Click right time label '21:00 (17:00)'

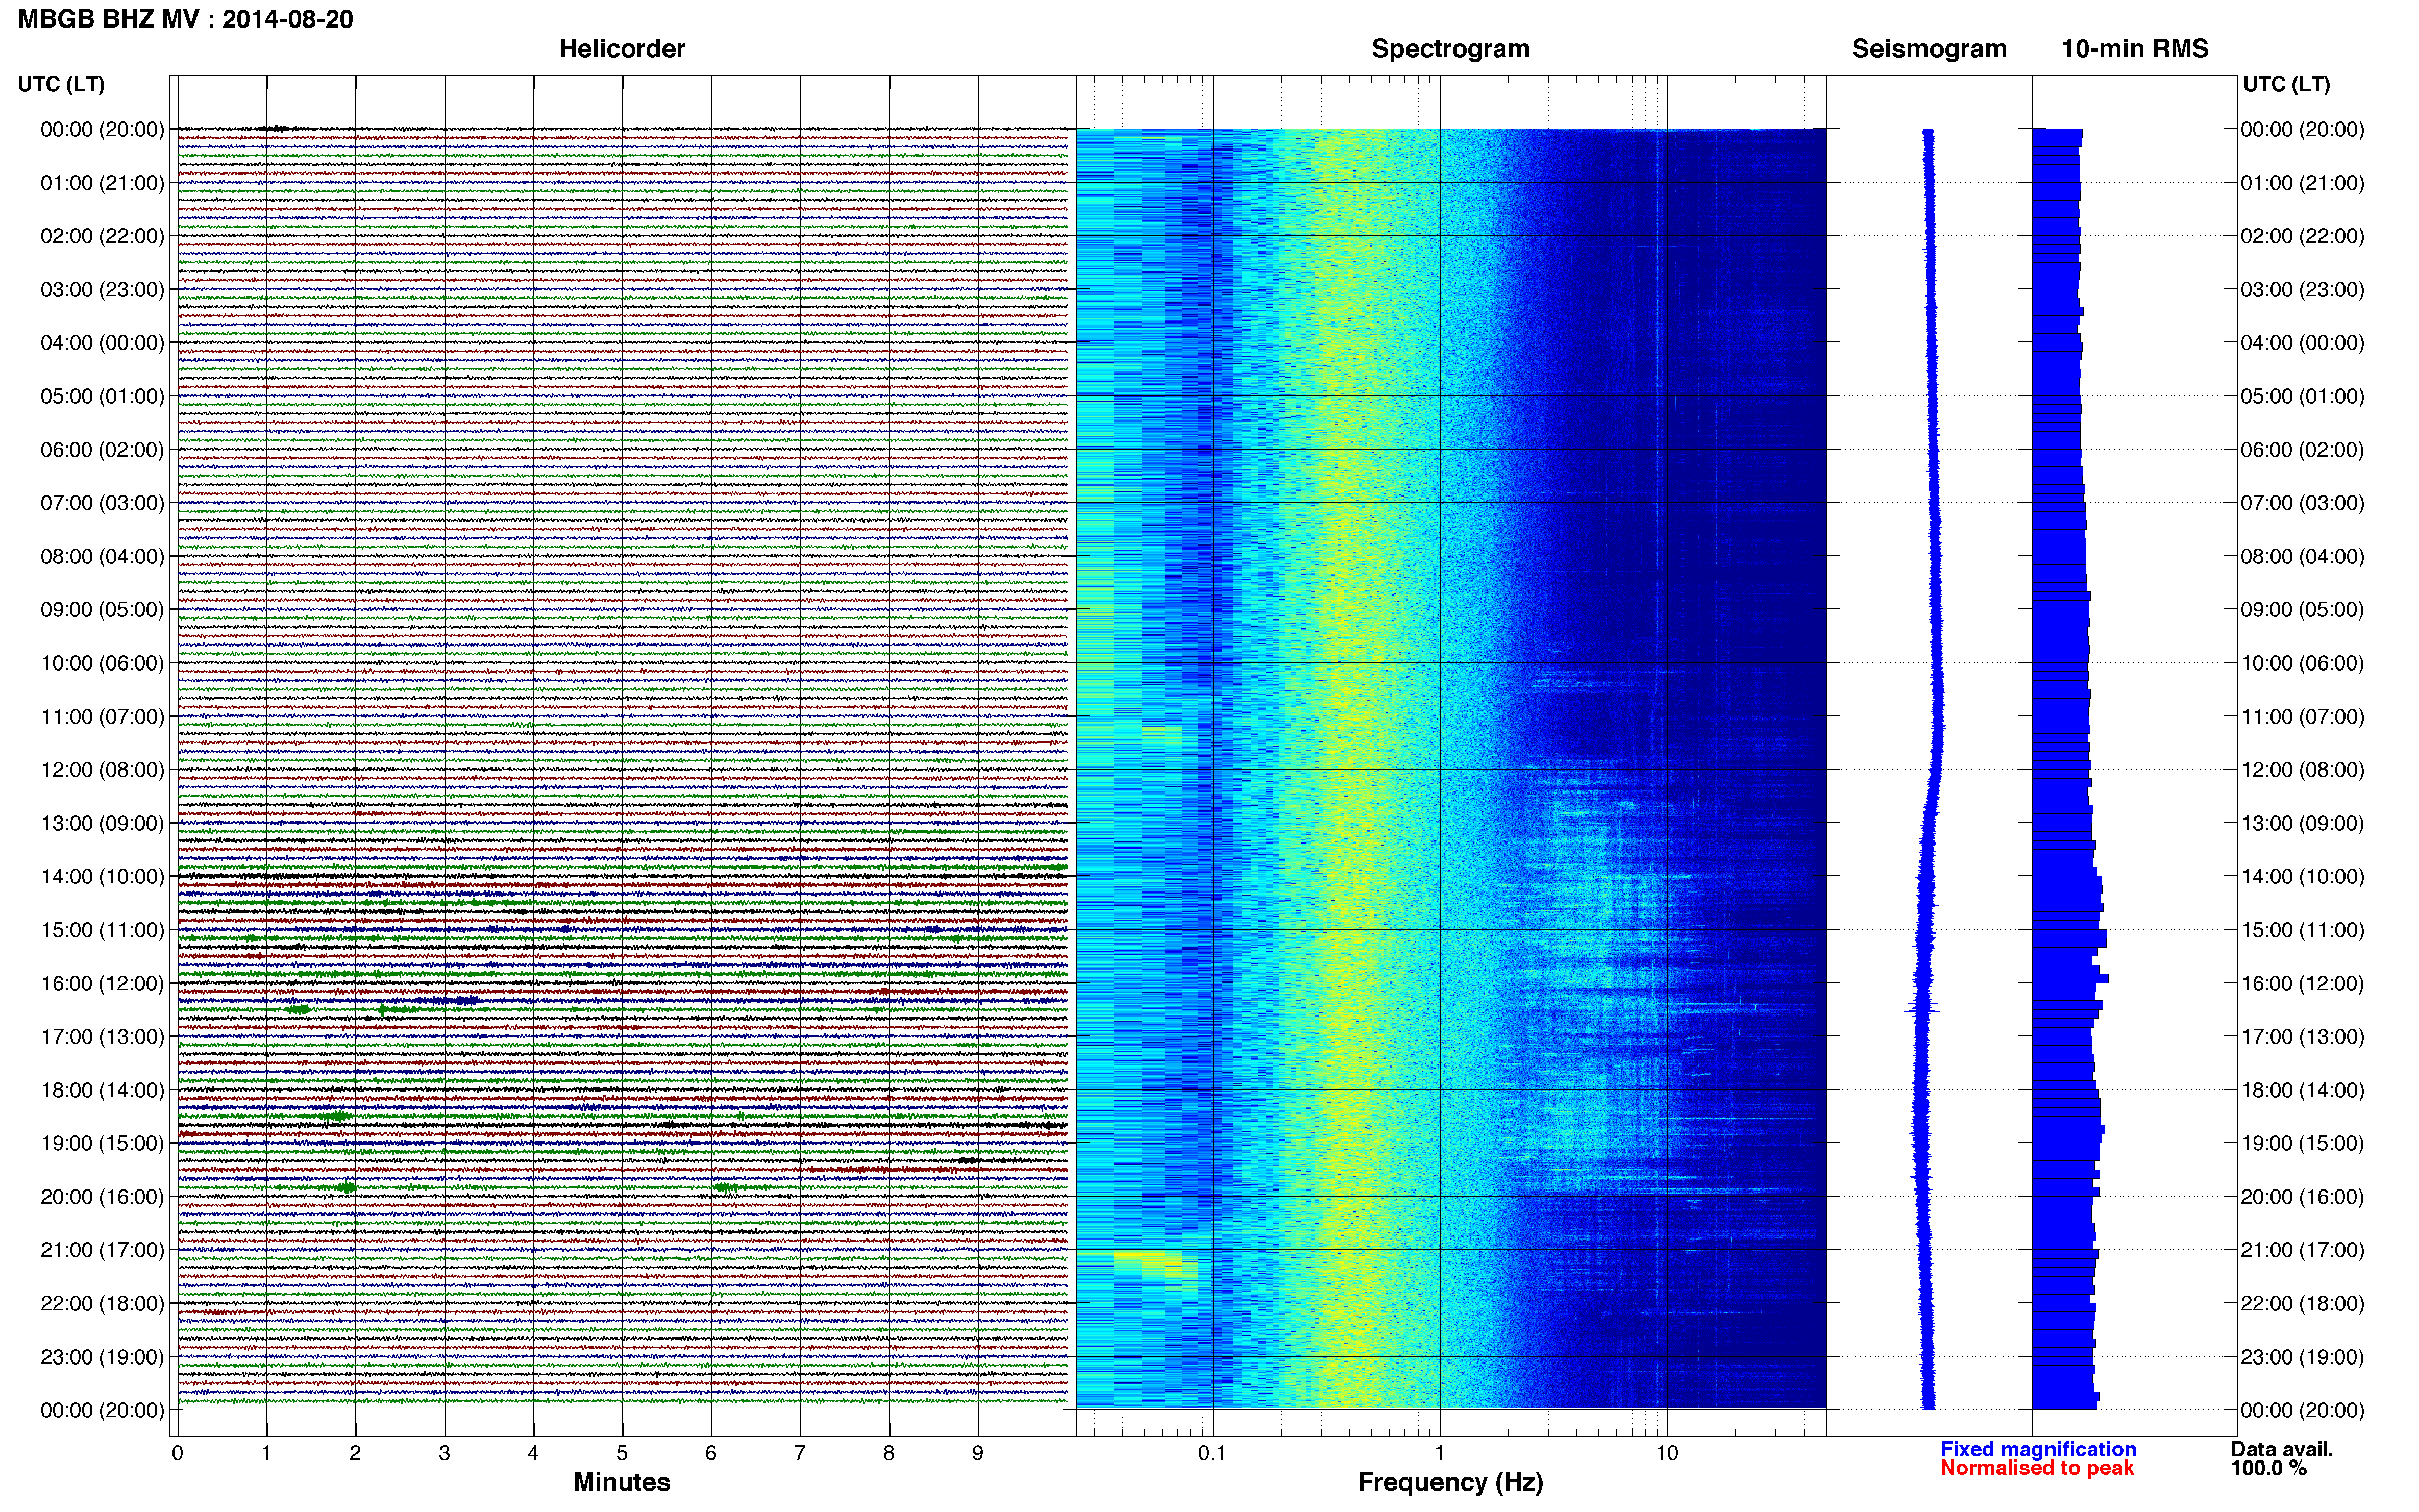(2302, 1250)
